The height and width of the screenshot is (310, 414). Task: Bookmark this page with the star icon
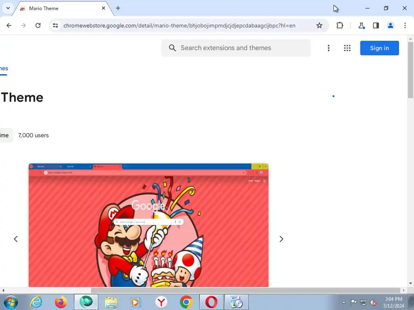tap(319, 25)
